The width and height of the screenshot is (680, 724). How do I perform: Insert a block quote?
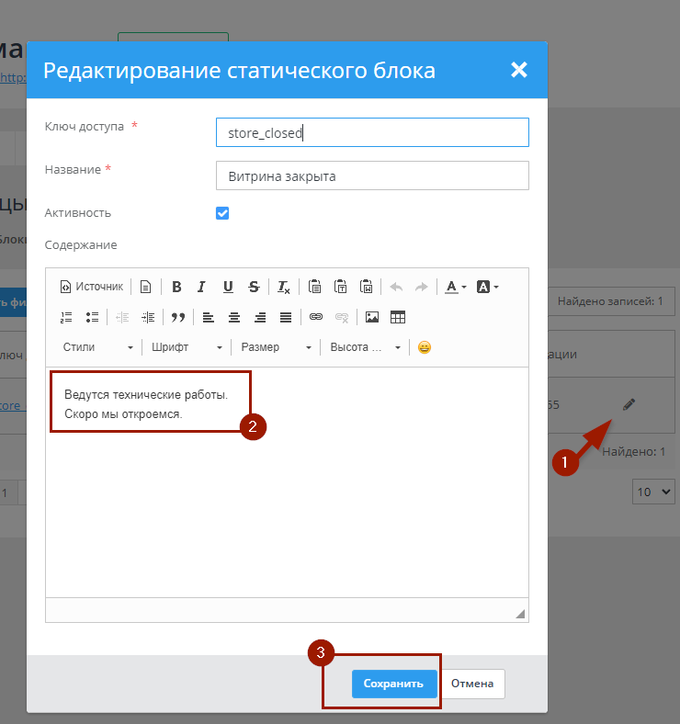(x=178, y=317)
